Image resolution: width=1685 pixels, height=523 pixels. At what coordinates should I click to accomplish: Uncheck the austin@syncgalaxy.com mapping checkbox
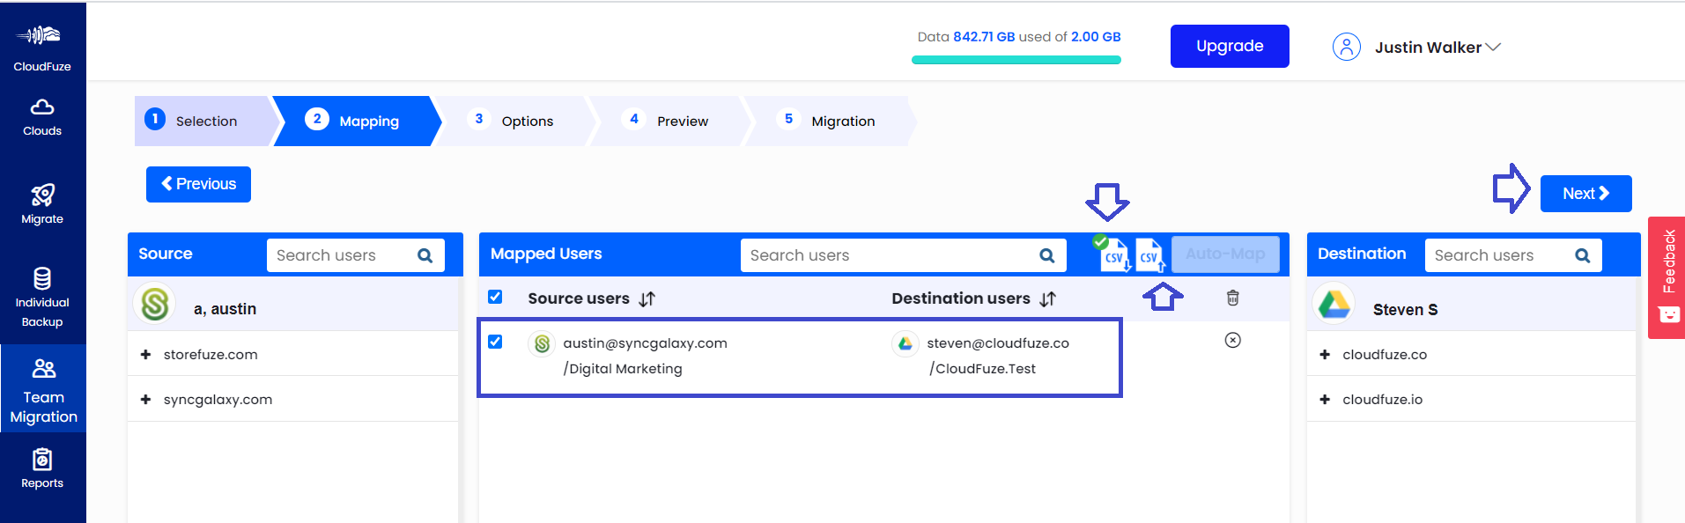(x=495, y=342)
